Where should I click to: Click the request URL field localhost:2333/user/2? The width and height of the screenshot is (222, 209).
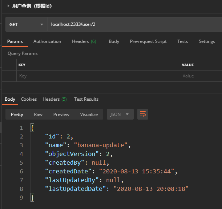[x=134, y=25]
